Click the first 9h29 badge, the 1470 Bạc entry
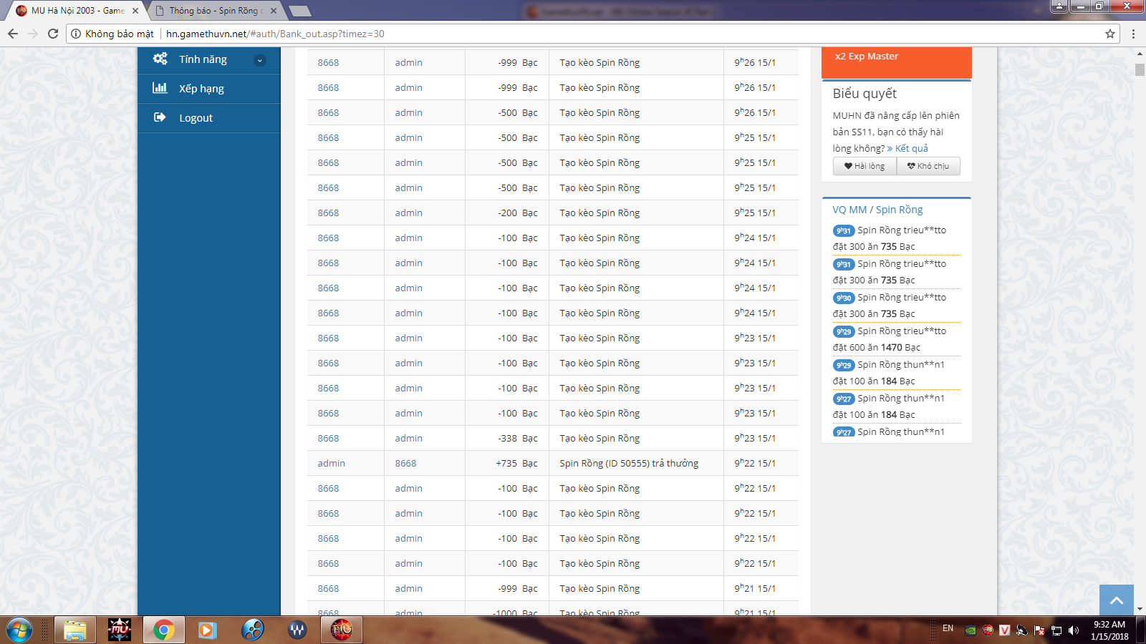The width and height of the screenshot is (1146, 644). click(x=844, y=331)
